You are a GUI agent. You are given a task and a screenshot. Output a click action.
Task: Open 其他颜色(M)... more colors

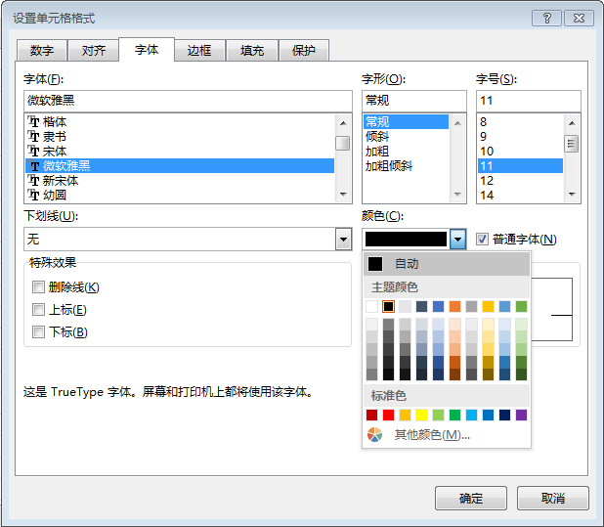click(x=447, y=435)
